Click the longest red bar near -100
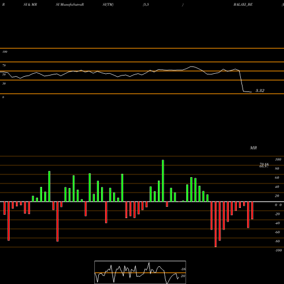The image size is (284, 284). pos(215,224)
